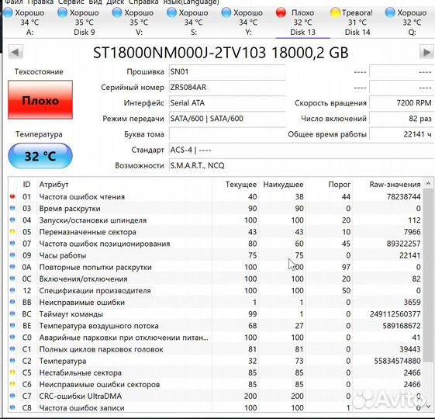The height and width of the screenshot is (419, 435).
Task: Select row Таймаут команды
Action: click(x=216, y=314)
